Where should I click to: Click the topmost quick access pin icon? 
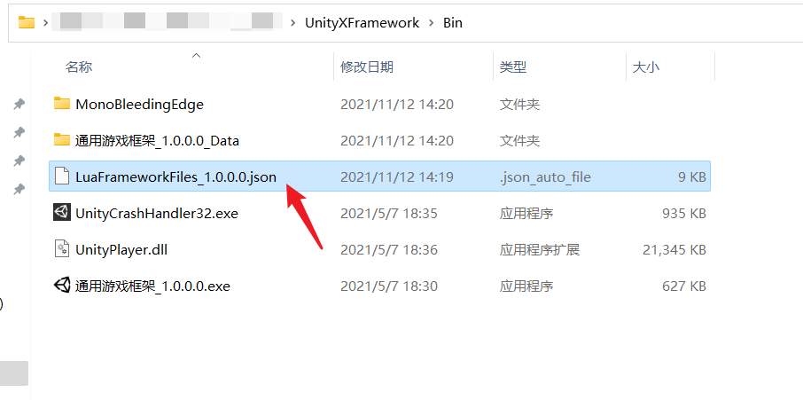coord(19,105)
